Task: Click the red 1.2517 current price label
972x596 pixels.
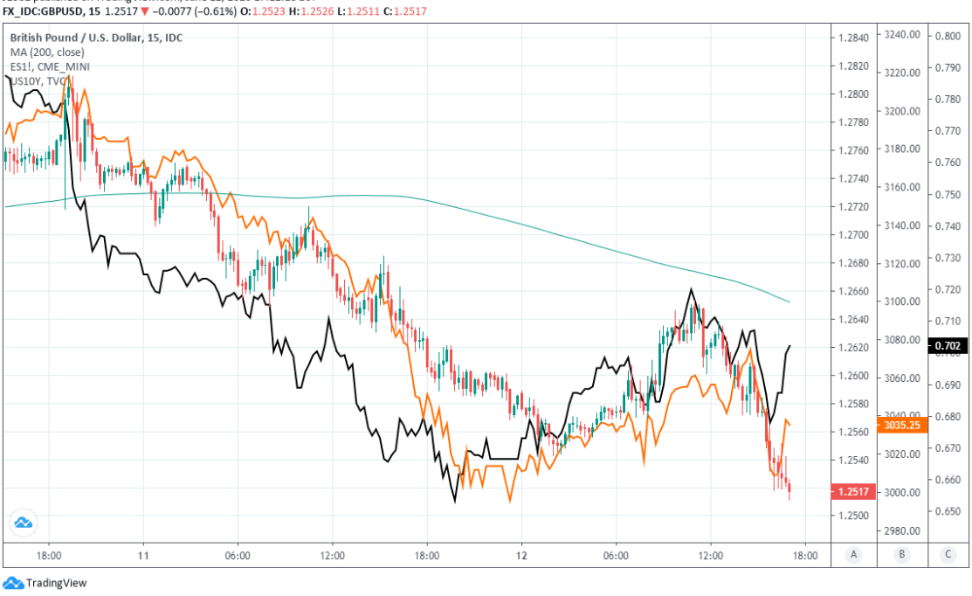Action: [x=851, y=492]
